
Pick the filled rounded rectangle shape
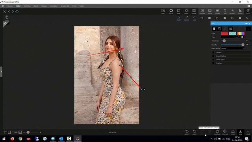pyautogui.click(x=225, y=18)
